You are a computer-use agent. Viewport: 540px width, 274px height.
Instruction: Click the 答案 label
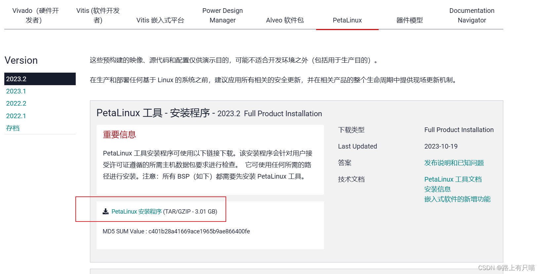coord(345,163)
